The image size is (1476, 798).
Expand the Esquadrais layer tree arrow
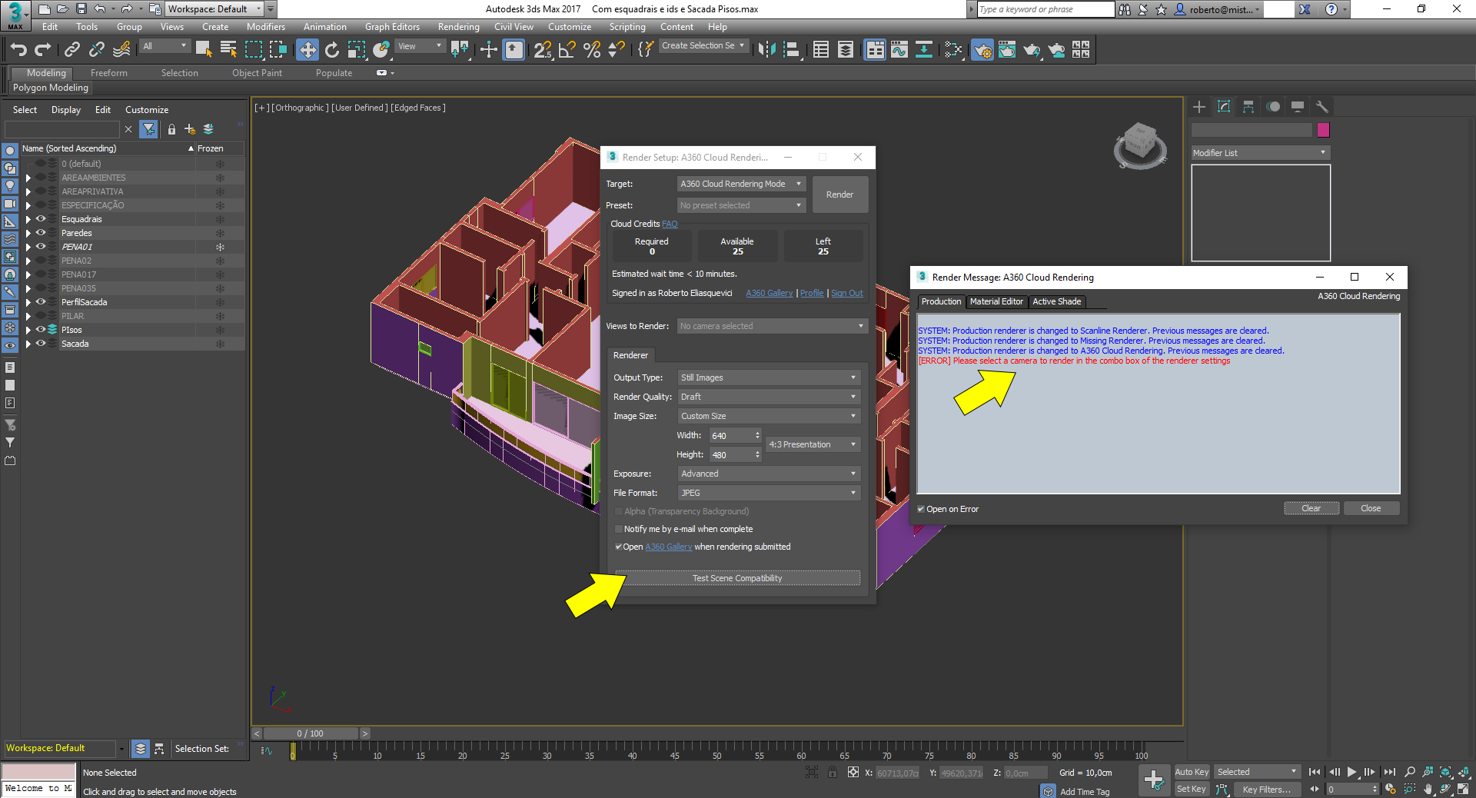(x=28, y=219)
